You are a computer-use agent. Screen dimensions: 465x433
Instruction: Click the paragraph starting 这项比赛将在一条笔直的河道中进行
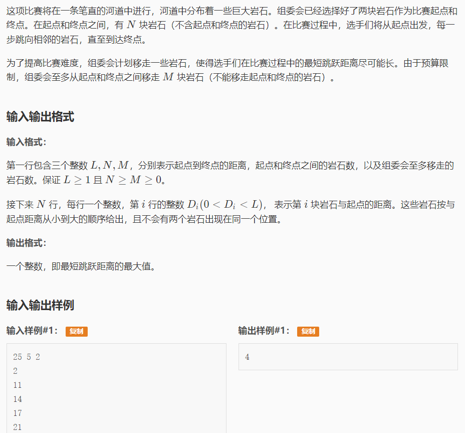[x=231, y=25]
